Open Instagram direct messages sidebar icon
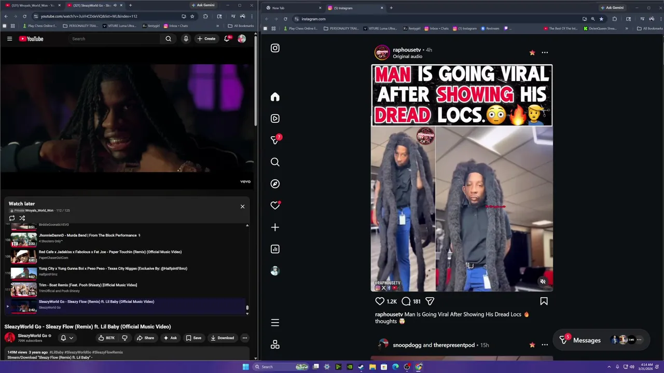664x373 pixels. [275, 140]
